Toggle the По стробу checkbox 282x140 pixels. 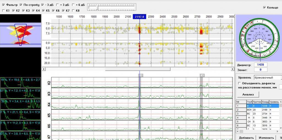pos(21,5)
